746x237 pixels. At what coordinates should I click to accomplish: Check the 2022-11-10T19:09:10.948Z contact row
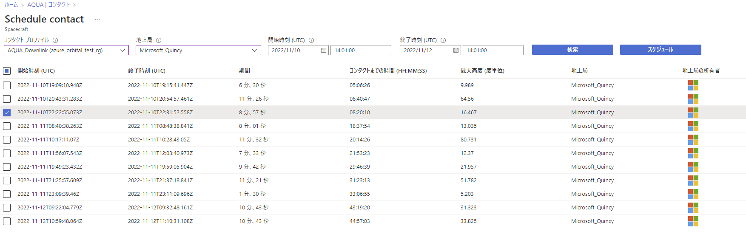(x=7, y=85)
